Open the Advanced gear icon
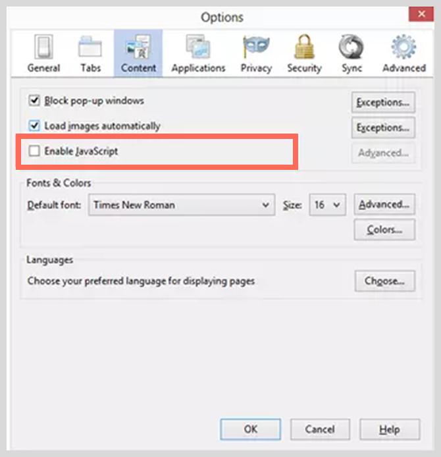Screen dimensions: 441x457 [x=403, y=47]
